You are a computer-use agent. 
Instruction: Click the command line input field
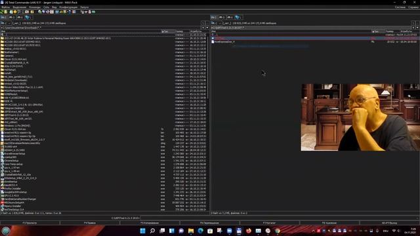[280, 218]
